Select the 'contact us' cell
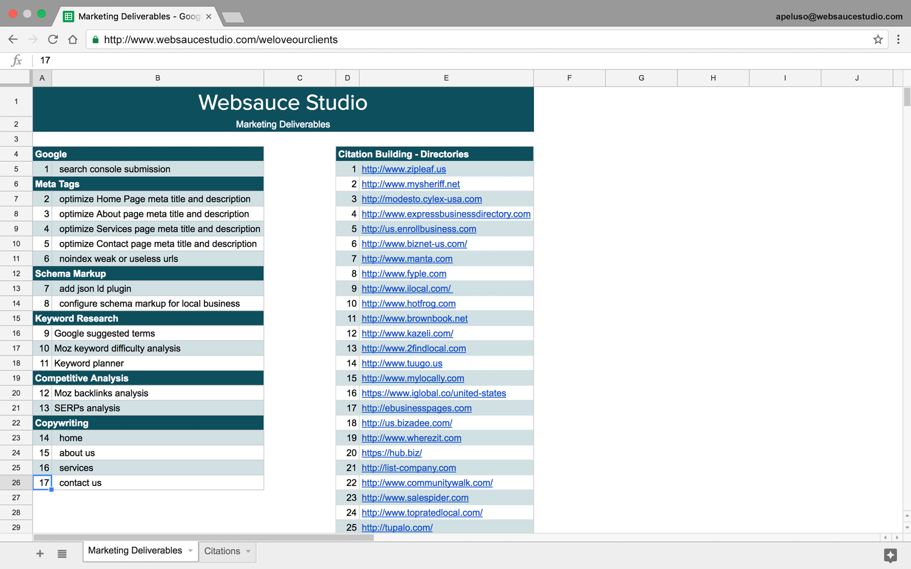 [158, 483]
